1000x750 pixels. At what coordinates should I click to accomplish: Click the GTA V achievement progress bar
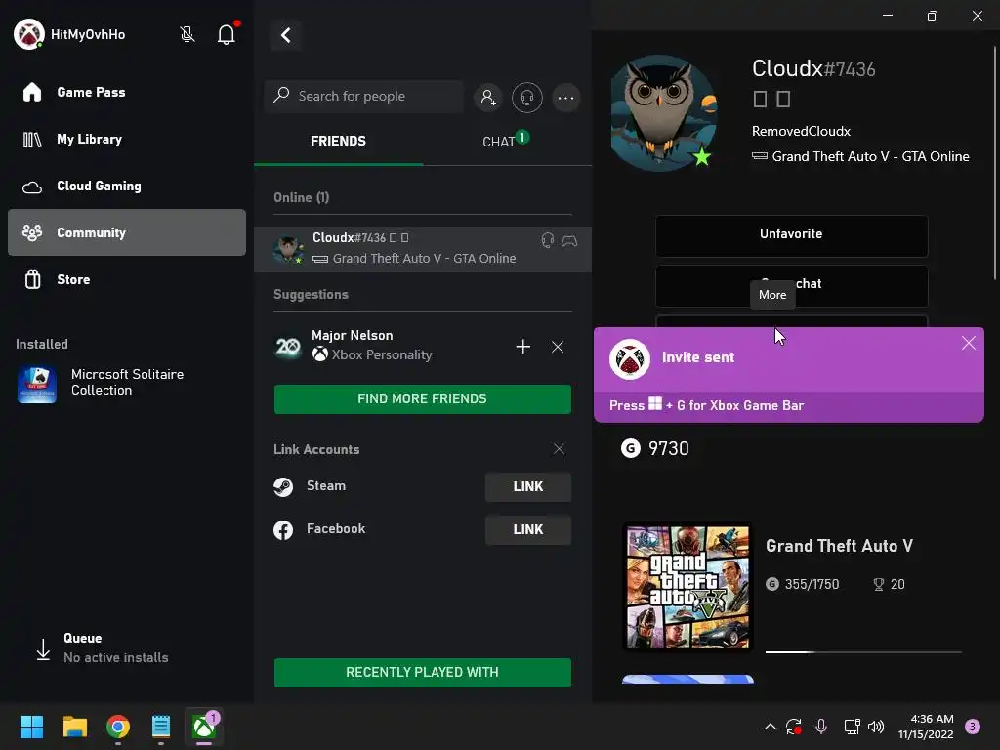pyautogui.click(x=863, y=652)
